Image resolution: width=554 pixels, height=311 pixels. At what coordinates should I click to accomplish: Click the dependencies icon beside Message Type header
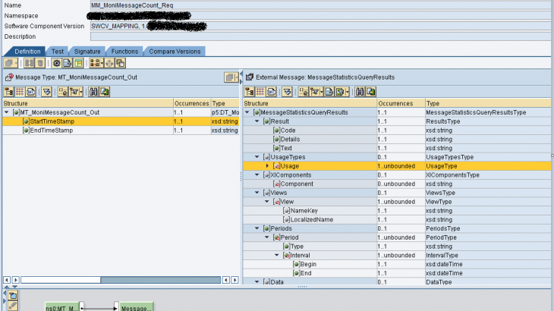[x=229, y=77]
